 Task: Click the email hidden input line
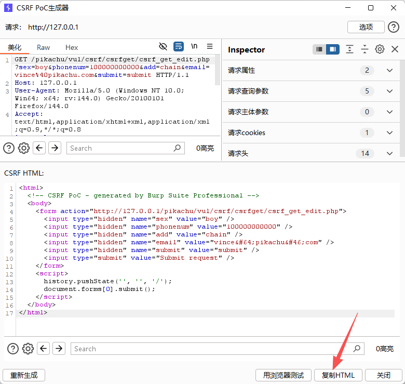click(x=189, y=242)
